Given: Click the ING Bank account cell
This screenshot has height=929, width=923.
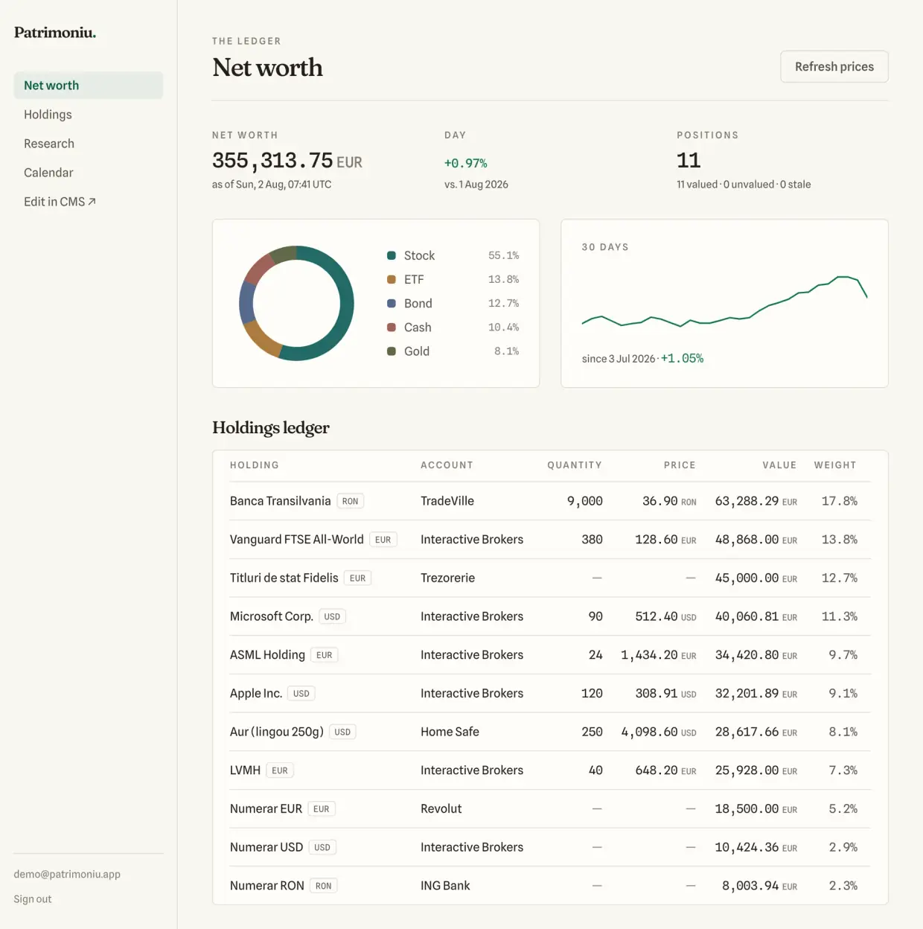Looking at the screenshot, I should [x=445, y=886].
